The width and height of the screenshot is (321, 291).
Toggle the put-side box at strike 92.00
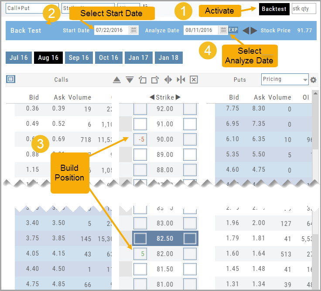(190, 109)
